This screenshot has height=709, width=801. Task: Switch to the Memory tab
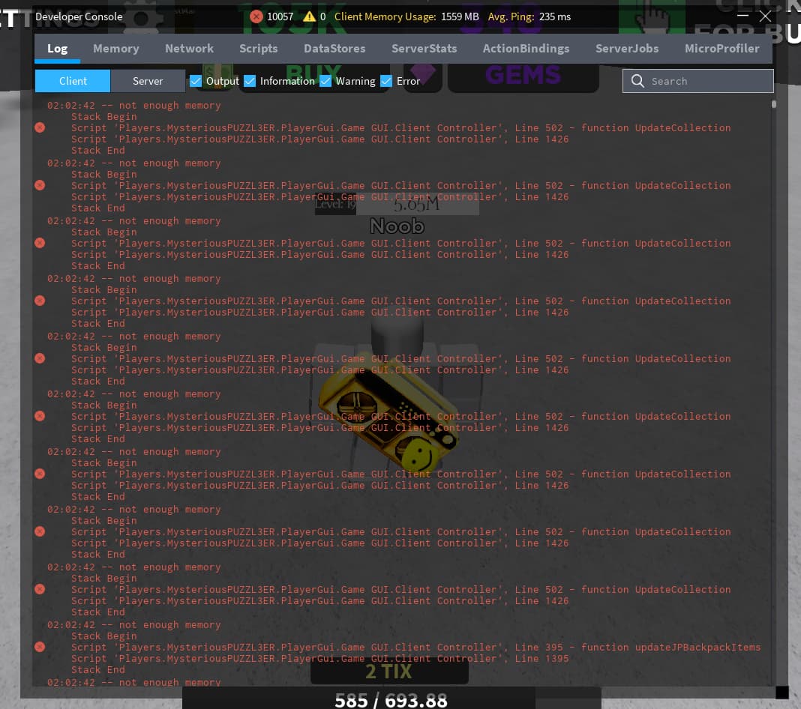[116, 49]
